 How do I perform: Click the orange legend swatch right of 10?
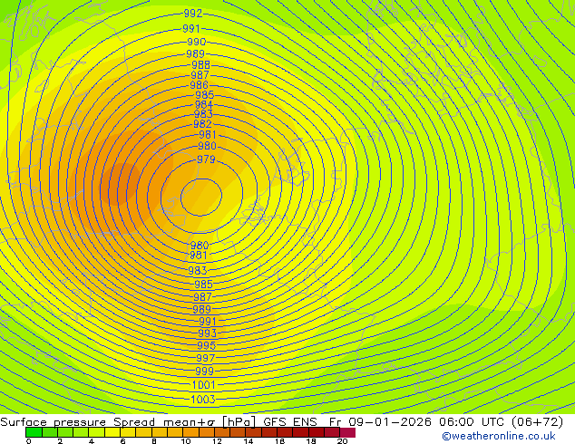click(x=191, y=432)
